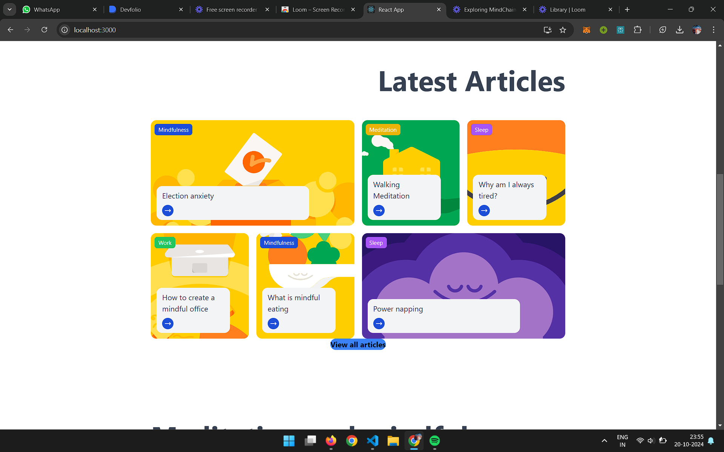
Task: Click the Meditation category tag
Action: click(383, 130)
